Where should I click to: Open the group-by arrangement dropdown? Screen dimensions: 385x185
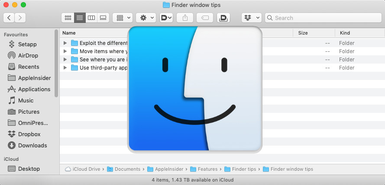click(123, 18)
